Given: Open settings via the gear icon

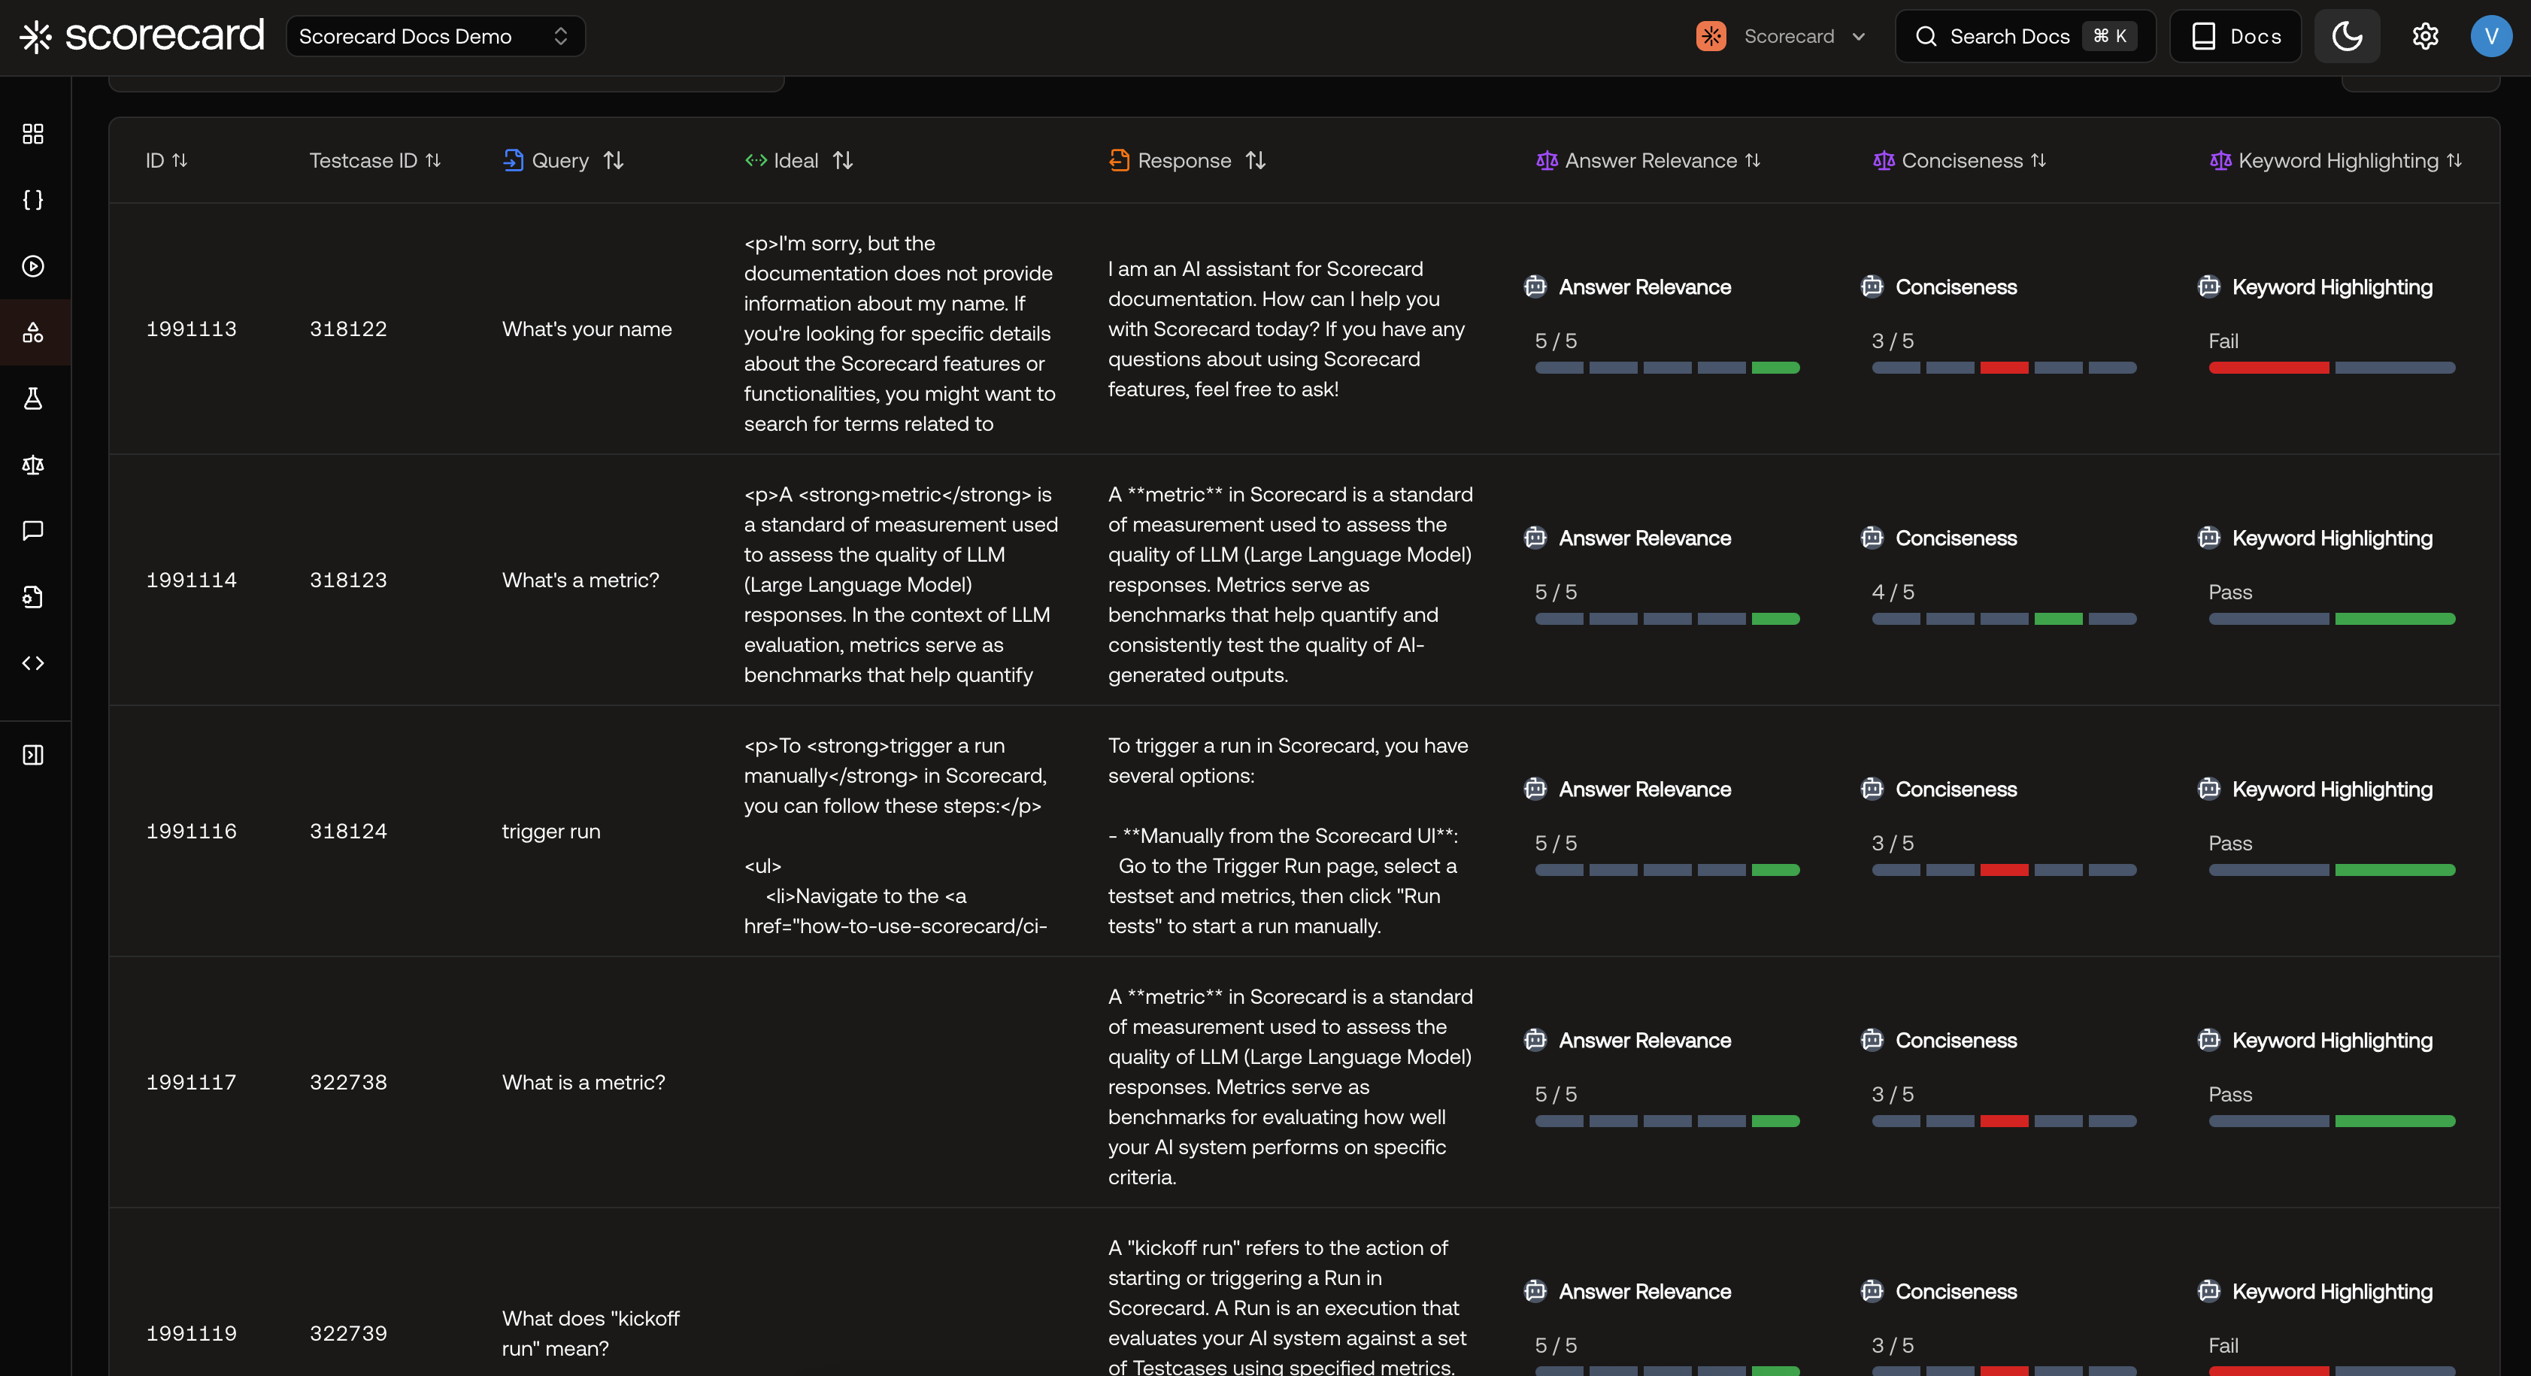Looking at the screenshot, I should 2425,36.
